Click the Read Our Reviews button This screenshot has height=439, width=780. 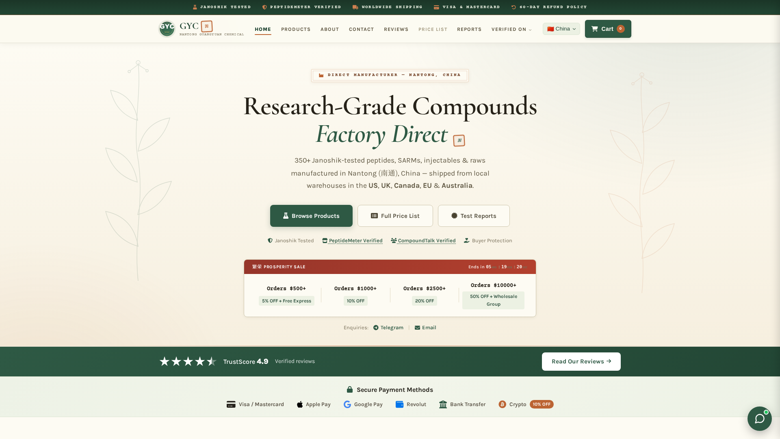tap(581, 361)
